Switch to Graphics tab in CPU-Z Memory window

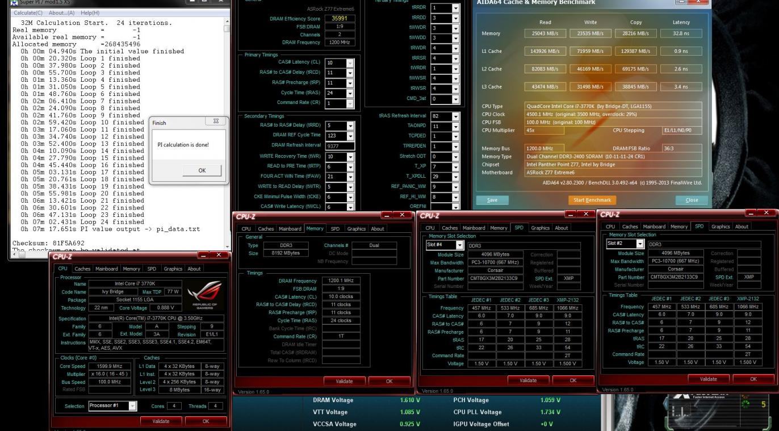[357, 229]
